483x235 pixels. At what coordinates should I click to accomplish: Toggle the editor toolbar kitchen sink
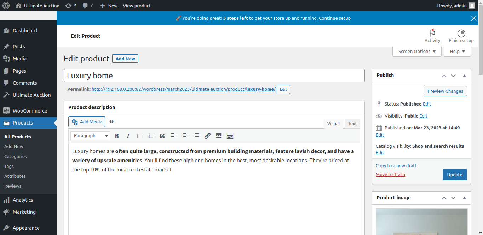[230, 136]
